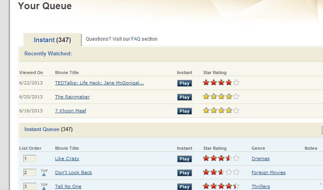Open the FAQ section link

[136, 39]
